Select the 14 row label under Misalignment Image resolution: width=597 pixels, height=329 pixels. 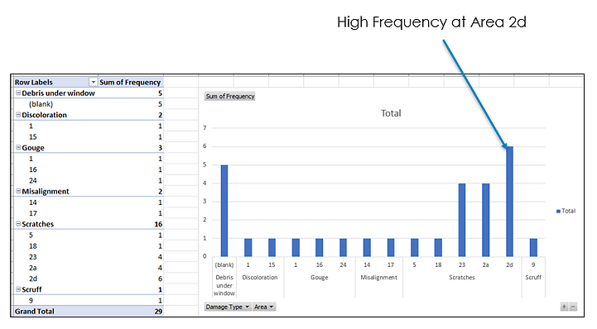coord(33,202)
